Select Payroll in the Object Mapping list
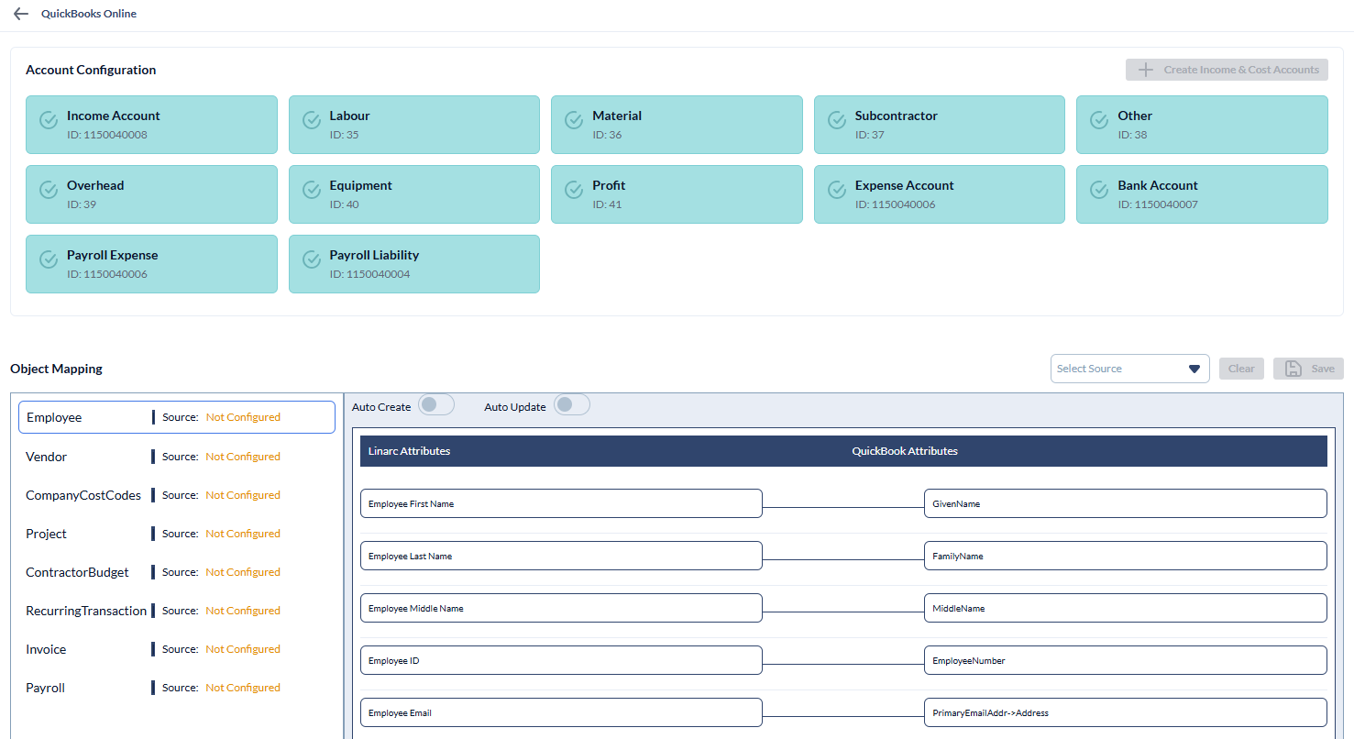The height and width of the screenshot is (739, 1354). pos(177,688)
